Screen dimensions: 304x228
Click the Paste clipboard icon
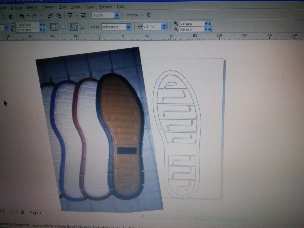click(11, 16)
